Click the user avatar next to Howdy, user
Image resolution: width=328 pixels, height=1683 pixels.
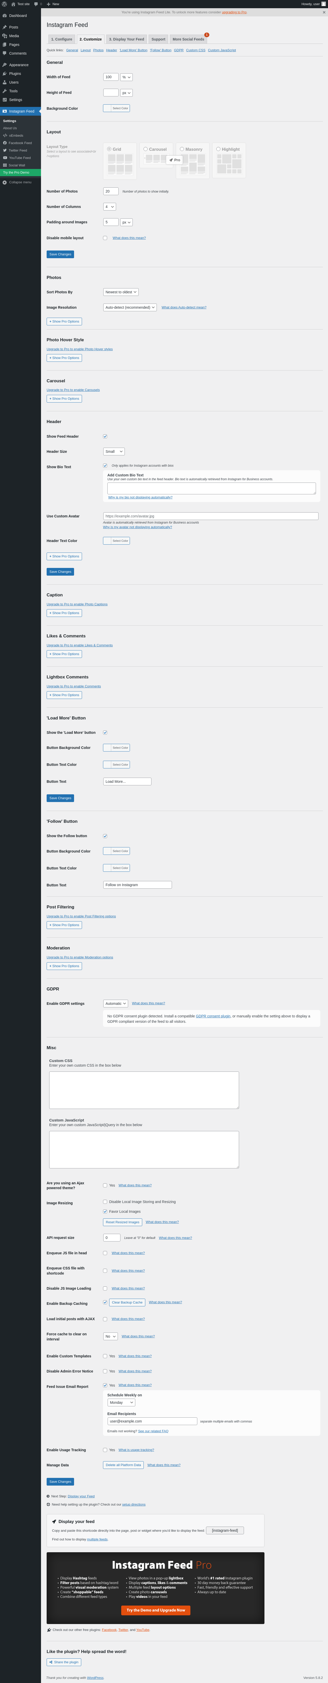coord(323,4)
